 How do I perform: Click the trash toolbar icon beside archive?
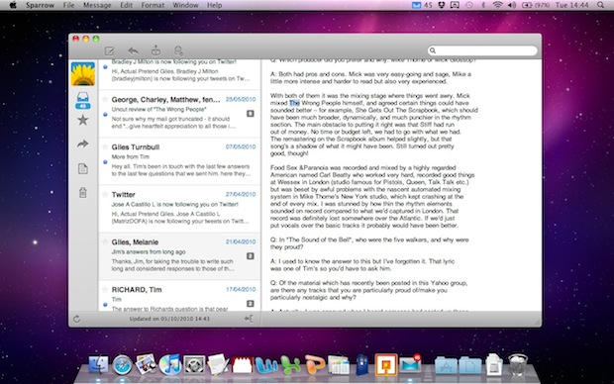[x=178, y=50]
